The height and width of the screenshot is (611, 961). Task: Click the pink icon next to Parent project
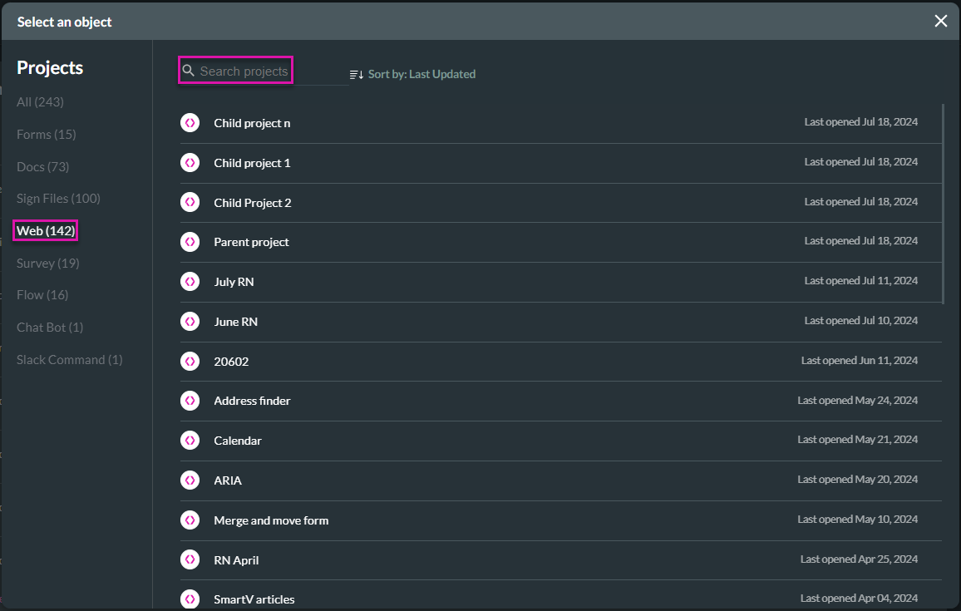point(190,241)
